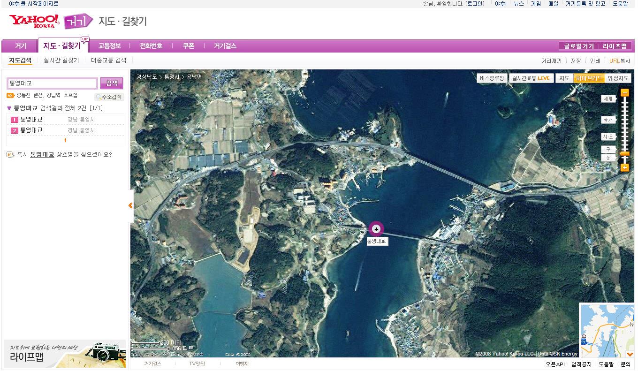Screen dimensions: 638x371
Task: Click the 용남면 breadcrumb
Action: click(194, 76)
